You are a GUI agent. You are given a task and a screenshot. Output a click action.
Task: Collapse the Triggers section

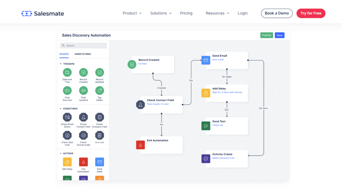tap(61, 64)
